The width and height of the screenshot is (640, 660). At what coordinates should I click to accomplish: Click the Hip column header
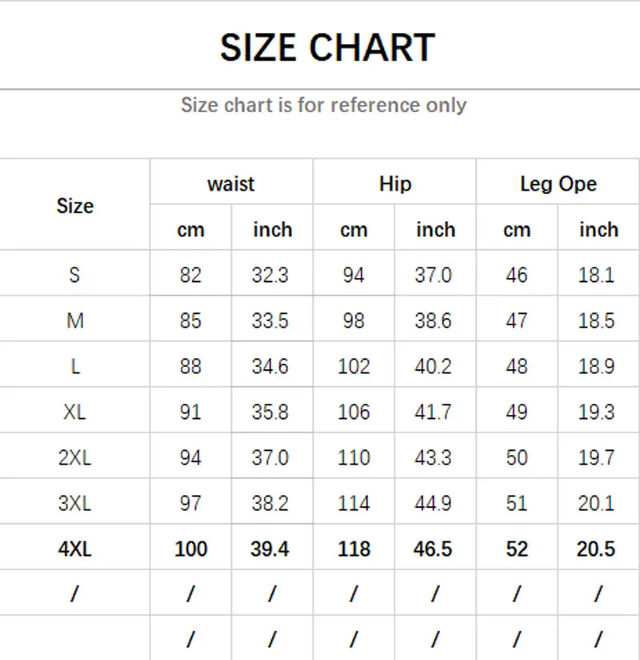(x=394, y=183)
